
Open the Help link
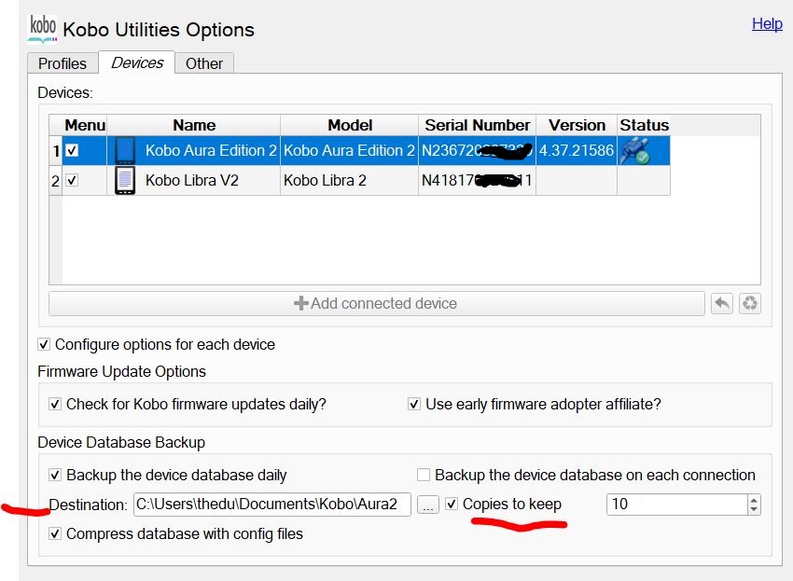coord(767,24)
